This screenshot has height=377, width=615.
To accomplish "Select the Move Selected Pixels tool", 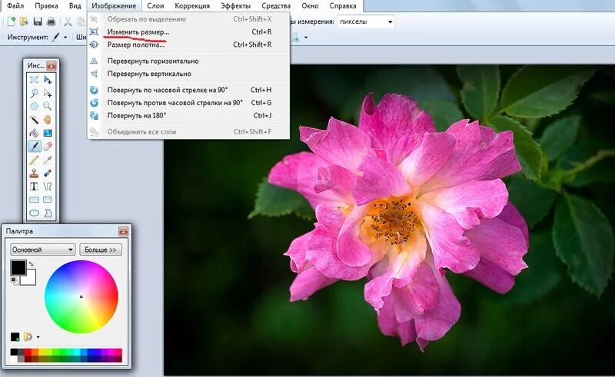I will (48, 80).
